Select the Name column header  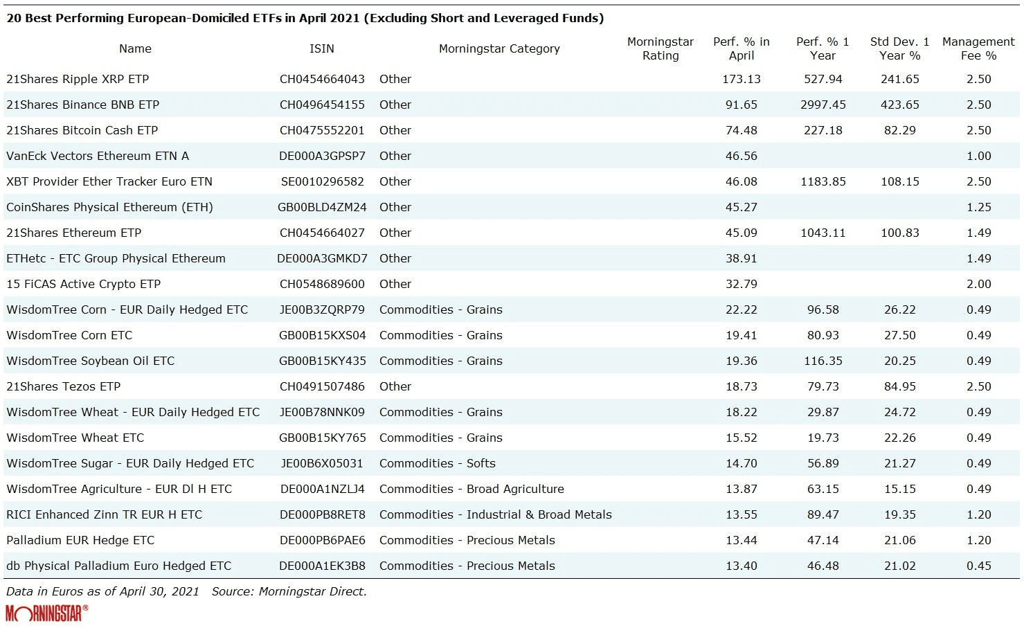tap(135, 48)
